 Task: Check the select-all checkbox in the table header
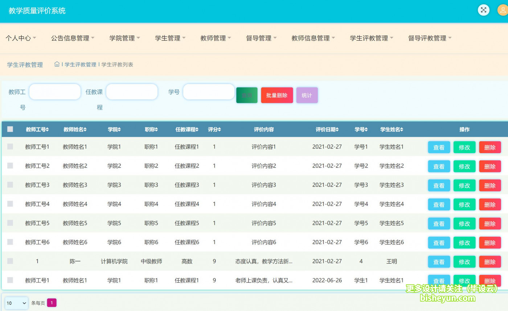point(10,129)
